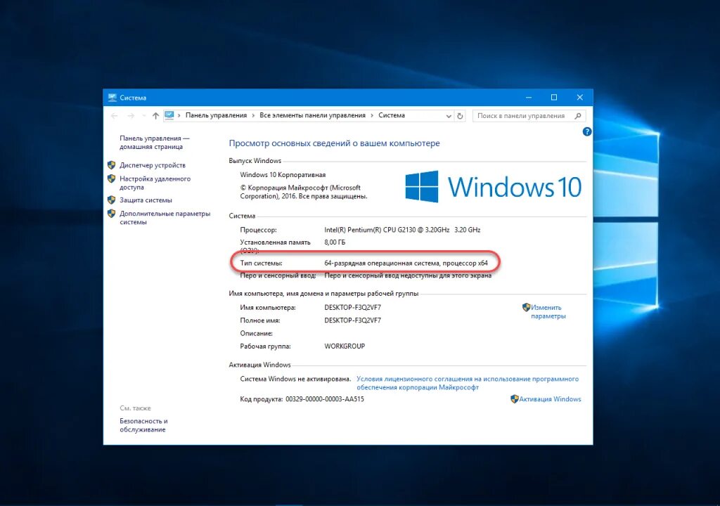Click shield icon next to Защита системы
The width and height of the screenshot is (720, 506).
coord(111,200)
